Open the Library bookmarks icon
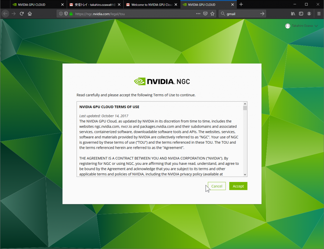The image size is (324, 249). [293, 14]
